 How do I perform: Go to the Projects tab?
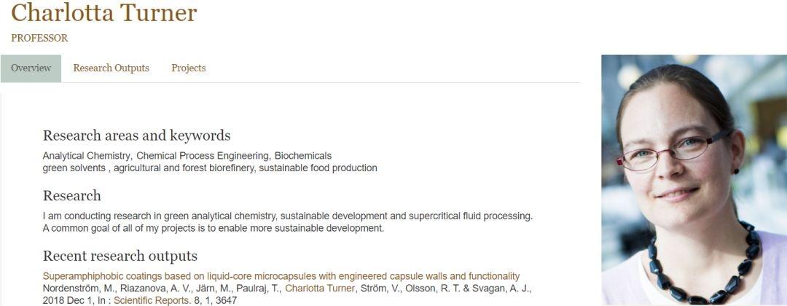click(x=189, y=68)
